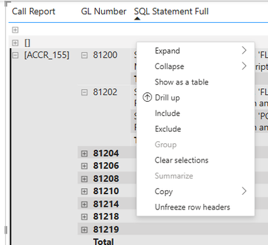Expand GL number 81218
The width and height of the screenshot is (268, 245).
(84, 217)
